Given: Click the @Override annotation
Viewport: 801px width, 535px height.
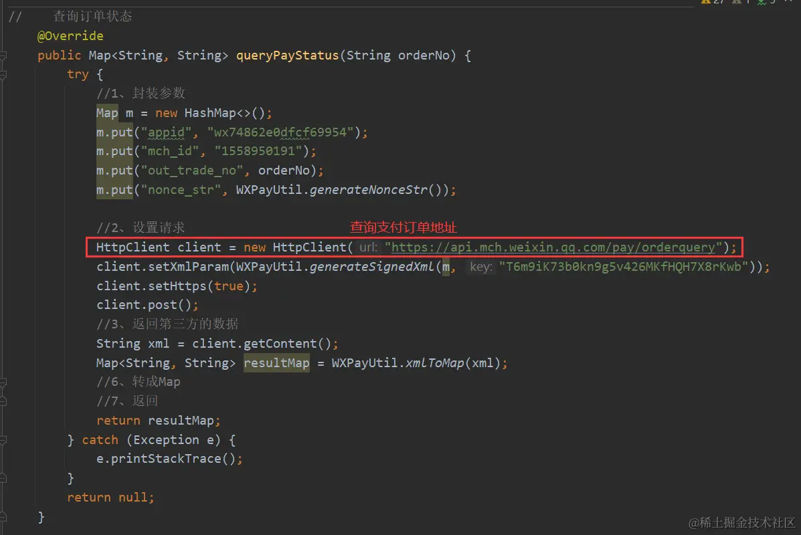Looking at the screenshot, I should coord(70,35).
